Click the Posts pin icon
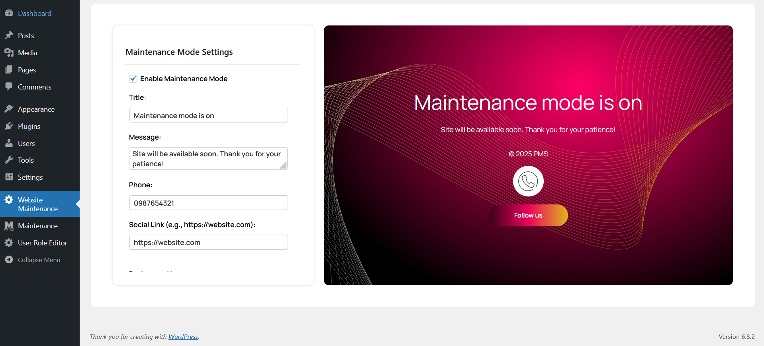Image resolution: width=764 pixels, height=346 pixels. pos(9,35)
